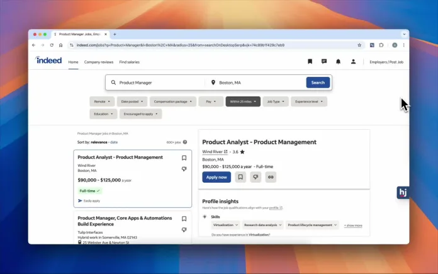Open saved jobs bookmark icon in header

[x=310, y=62]
